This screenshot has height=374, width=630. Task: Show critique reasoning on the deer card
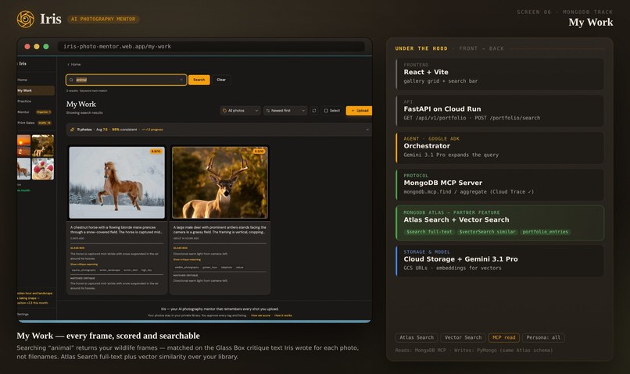pos(187,260)
